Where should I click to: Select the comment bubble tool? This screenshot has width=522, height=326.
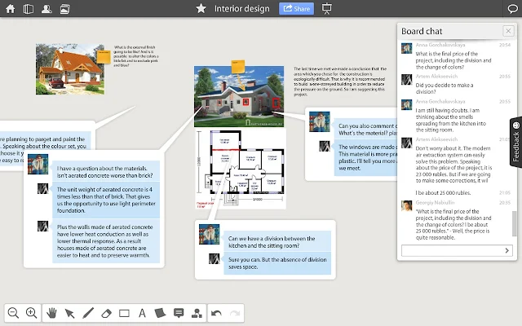pyautogui.click(x=179, y=313)
